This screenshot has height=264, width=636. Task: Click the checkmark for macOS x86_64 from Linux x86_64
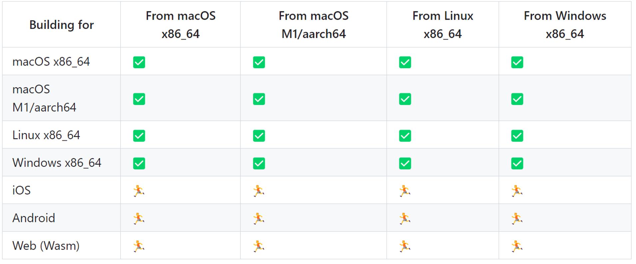point(405,62)
